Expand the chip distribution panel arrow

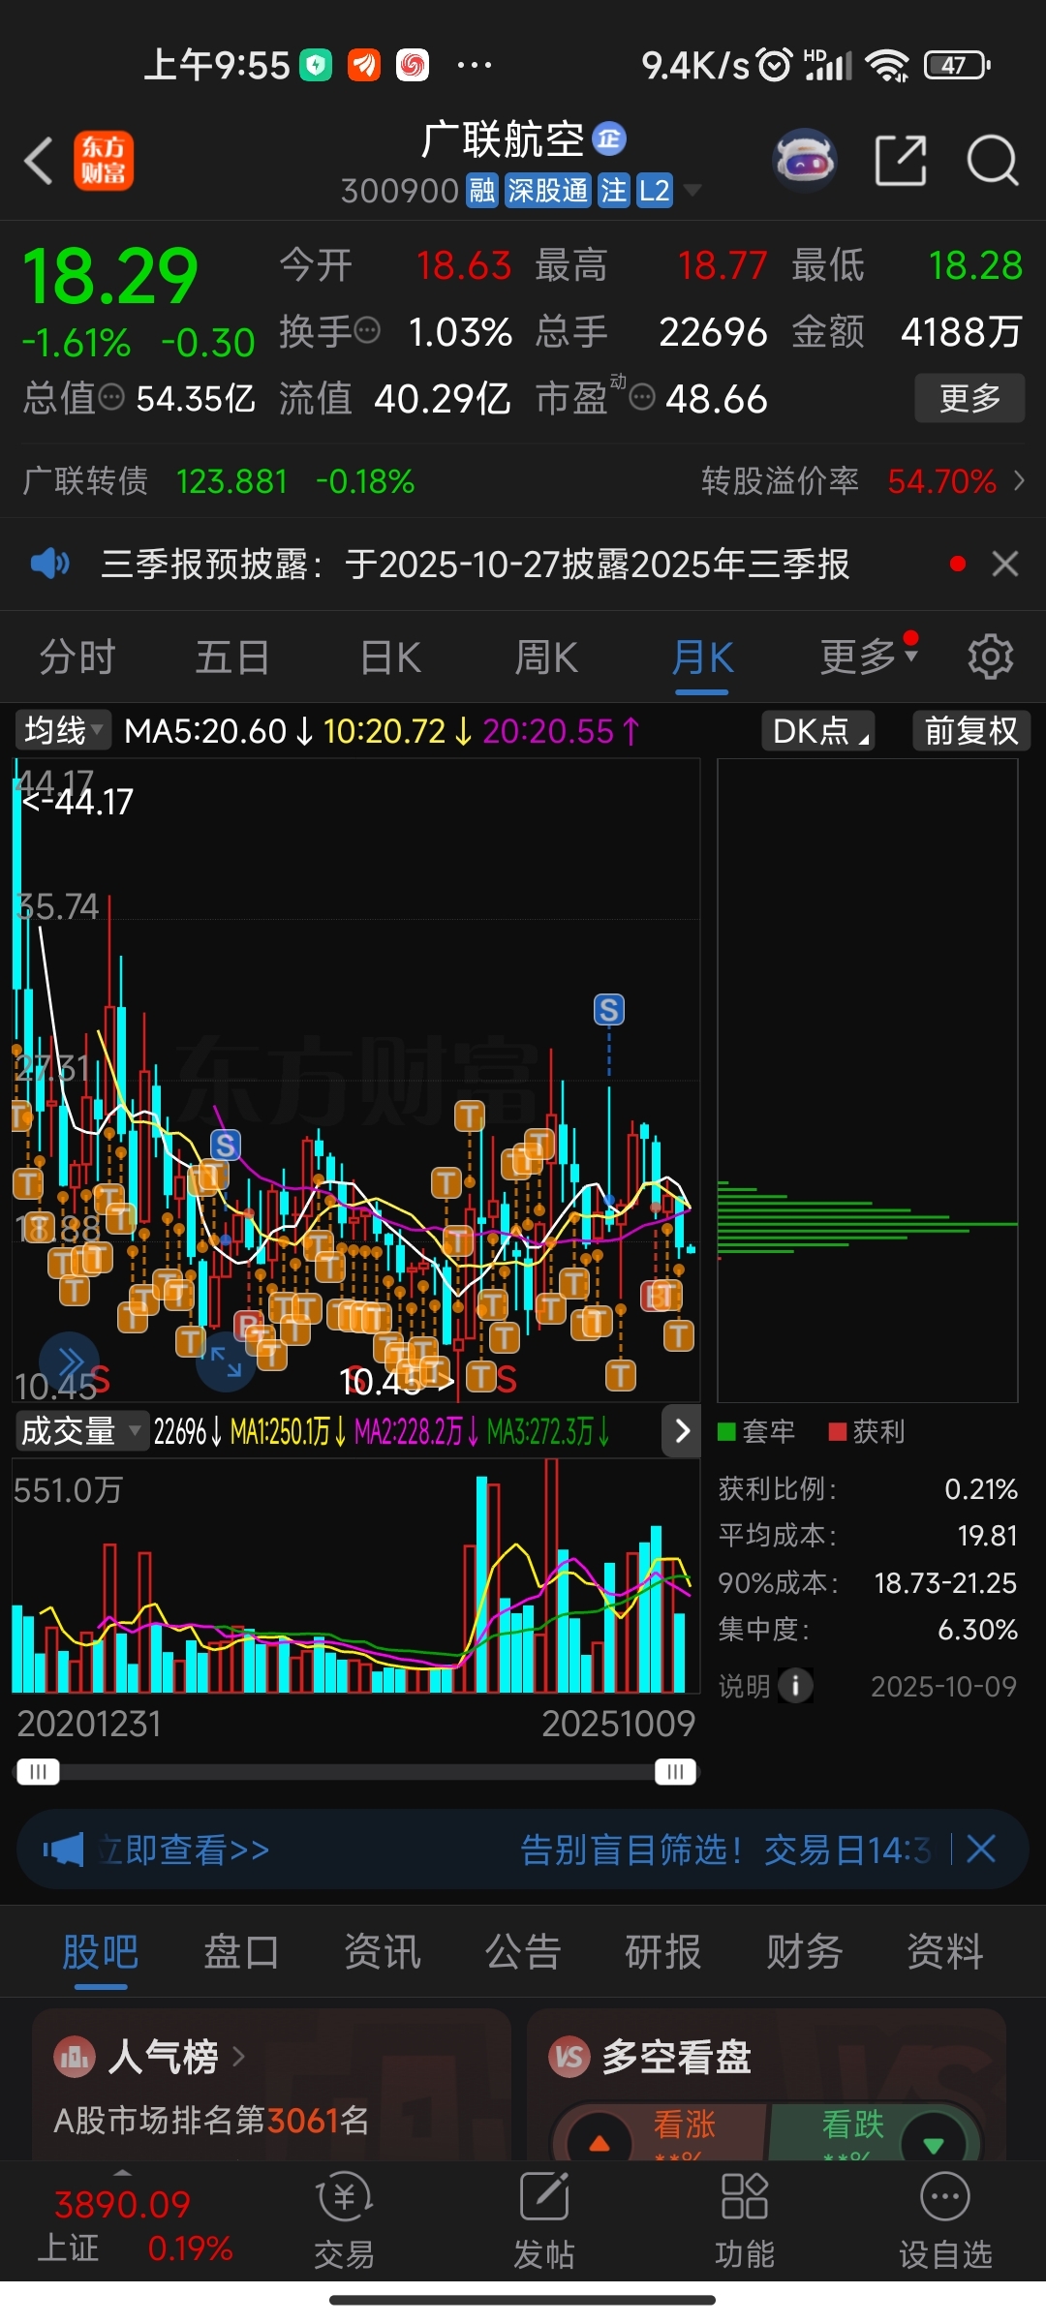point(682,1431)
